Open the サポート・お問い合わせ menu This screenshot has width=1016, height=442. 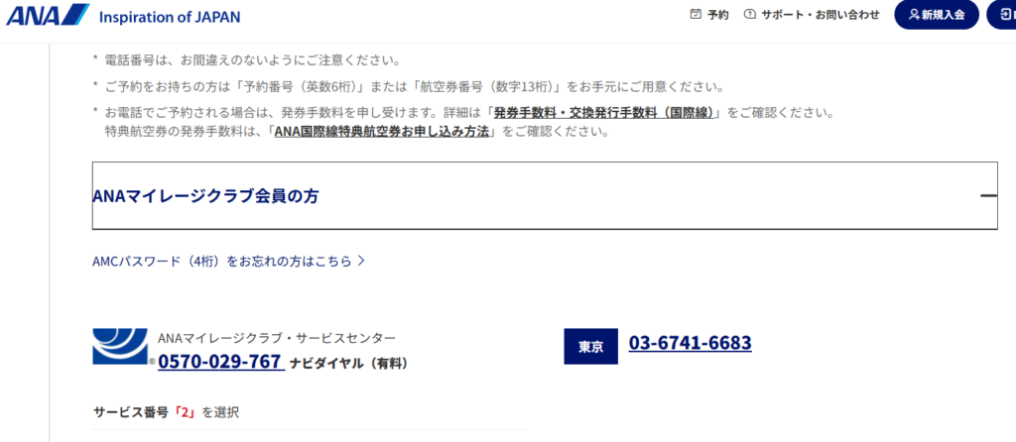point(813,14)
